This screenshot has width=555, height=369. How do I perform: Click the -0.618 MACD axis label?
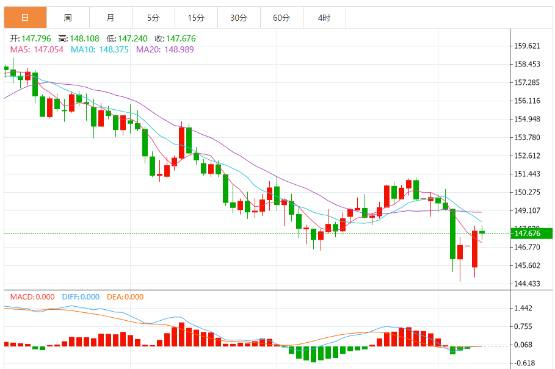coord(524,363)
